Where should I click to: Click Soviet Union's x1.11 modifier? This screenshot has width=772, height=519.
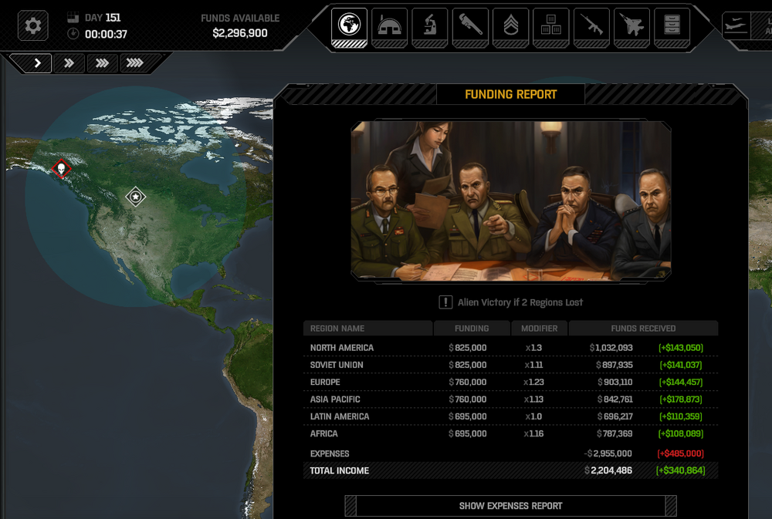pos(533,365)
